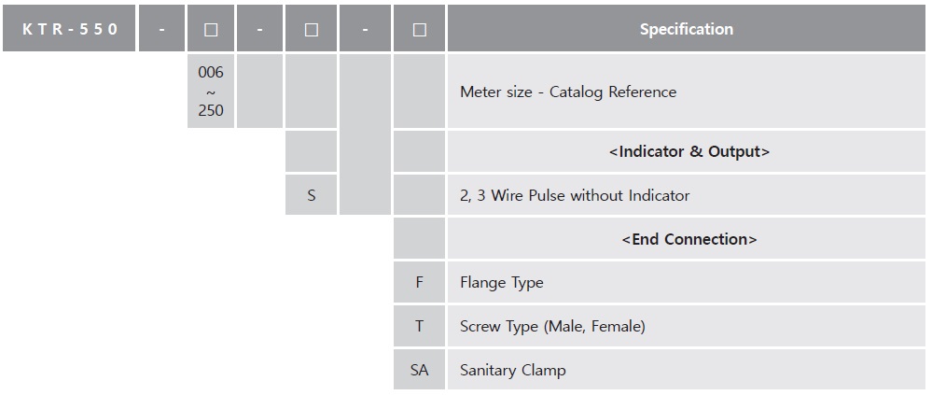
Task: Select the first empty square placeholder box
Action: pyautogui.click(x=211, y=29)
